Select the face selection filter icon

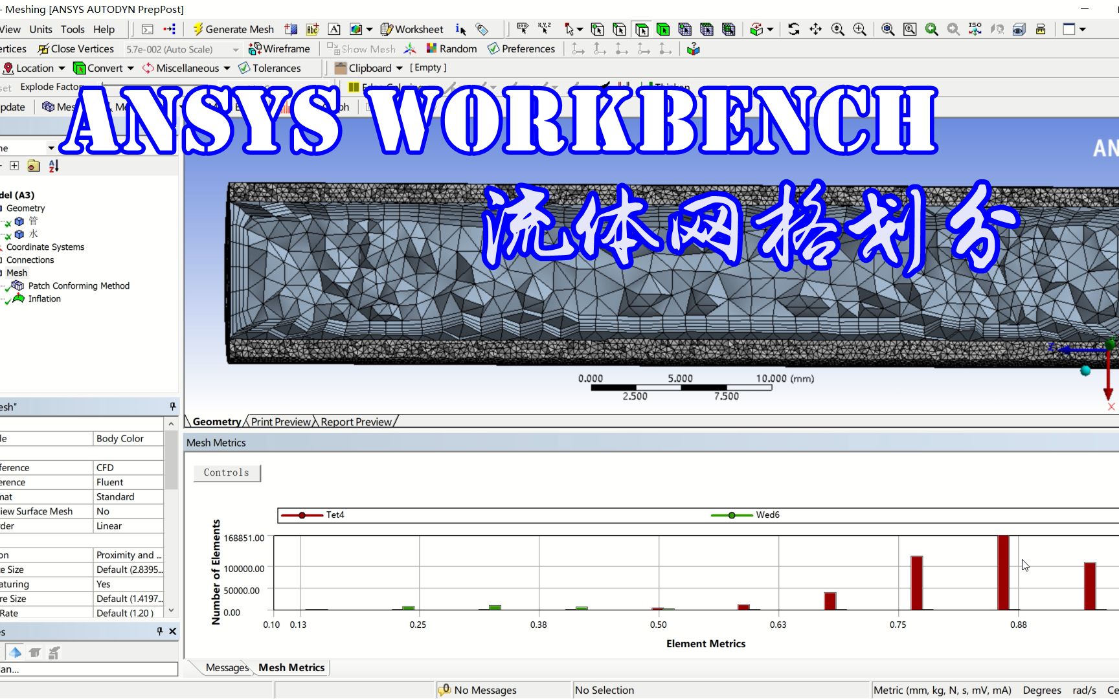[642, 29]
